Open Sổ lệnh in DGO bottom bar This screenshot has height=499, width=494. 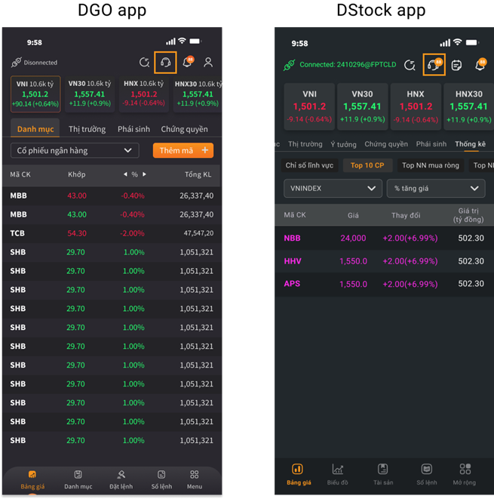[161, 480]
